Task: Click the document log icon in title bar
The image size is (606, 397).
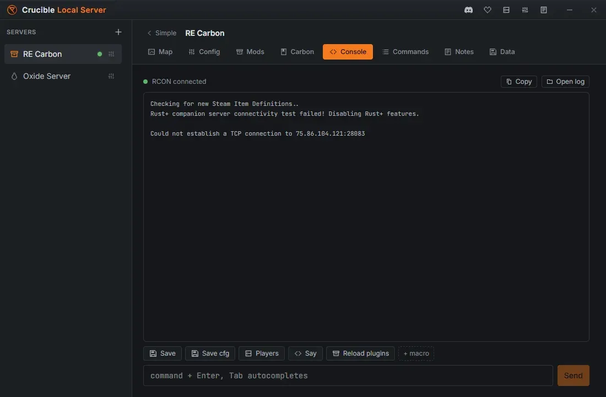Action: [x=544, y=10]
